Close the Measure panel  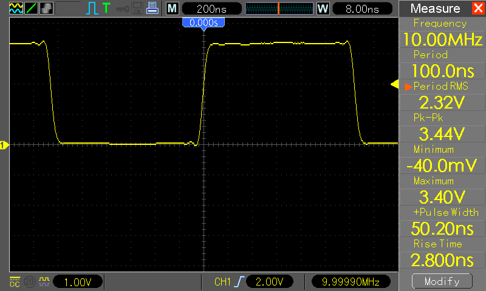click(478, 8)
